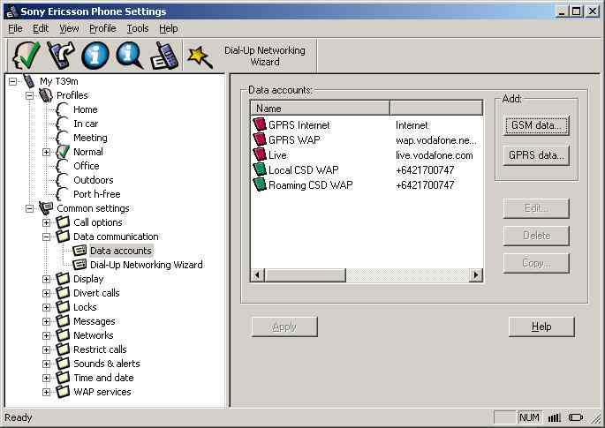Select the wap.vodafone.ne... address entry
The width and height of the screenshot is (605, 428).
click(x=436, y=140)
